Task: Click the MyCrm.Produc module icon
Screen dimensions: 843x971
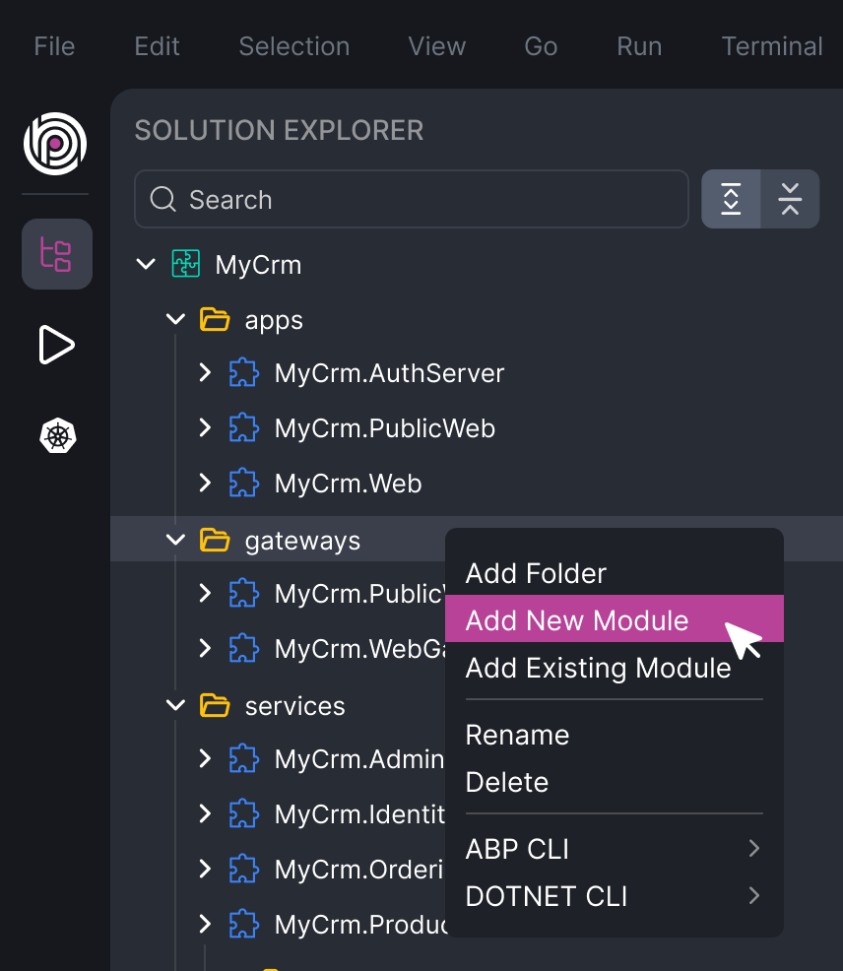Action: [244, 924]
